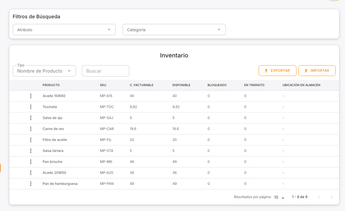345x211 pixels.
Task: Click the EXPORTAR button
Action: pos(278,71)
